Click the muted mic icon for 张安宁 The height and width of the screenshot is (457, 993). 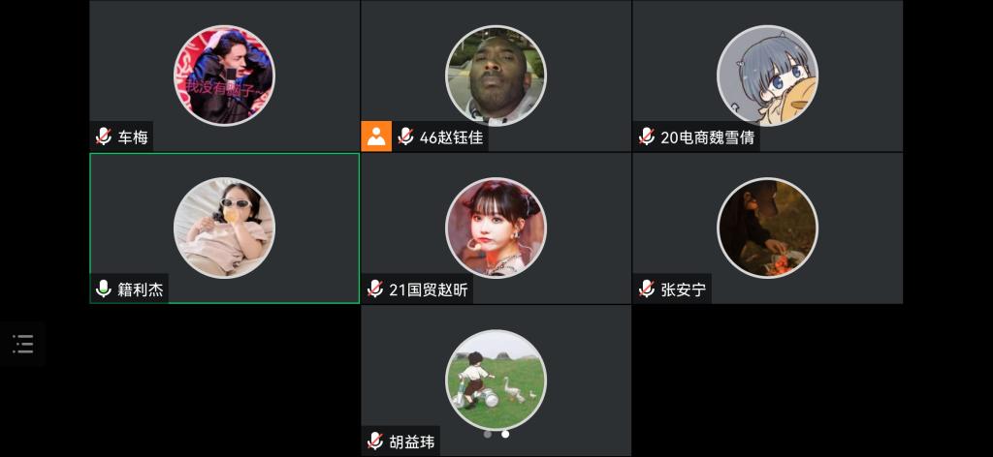click(x=647, y=289)
